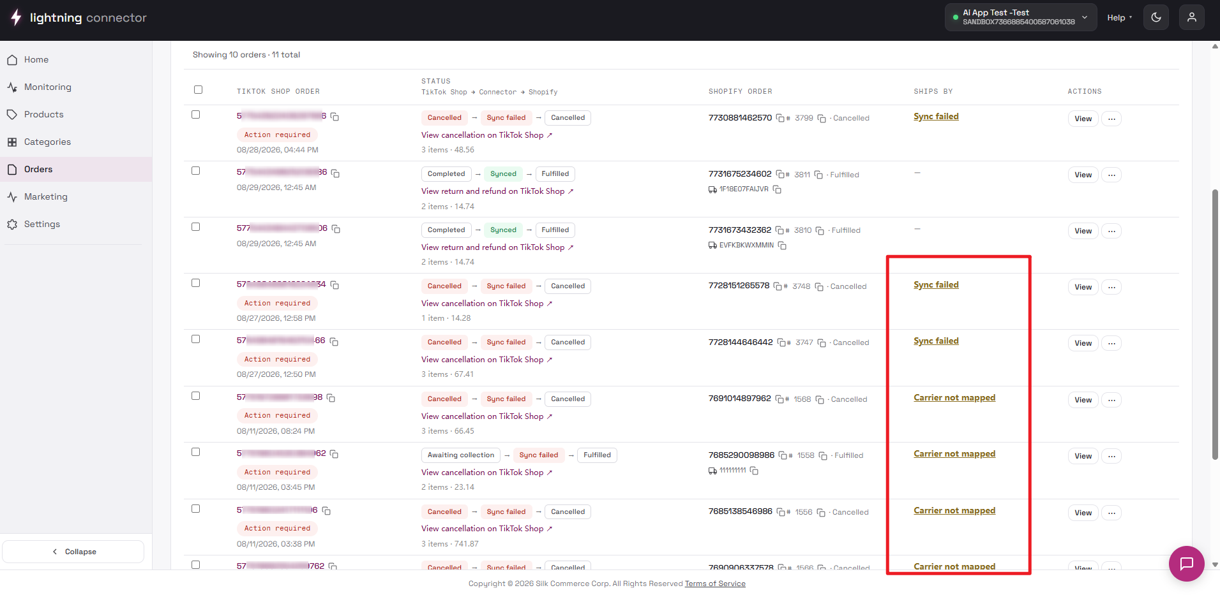
Task: View cancellation on TikTok Shop for order 1556
Action: (x=486, y=529)
